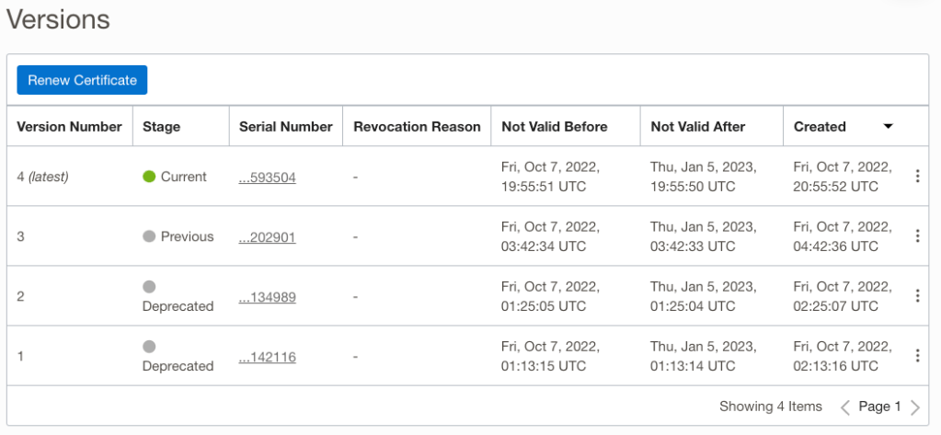Go to previous page of versions

845,406
